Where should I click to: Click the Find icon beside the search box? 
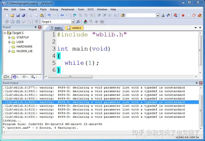tap(163, 15)
